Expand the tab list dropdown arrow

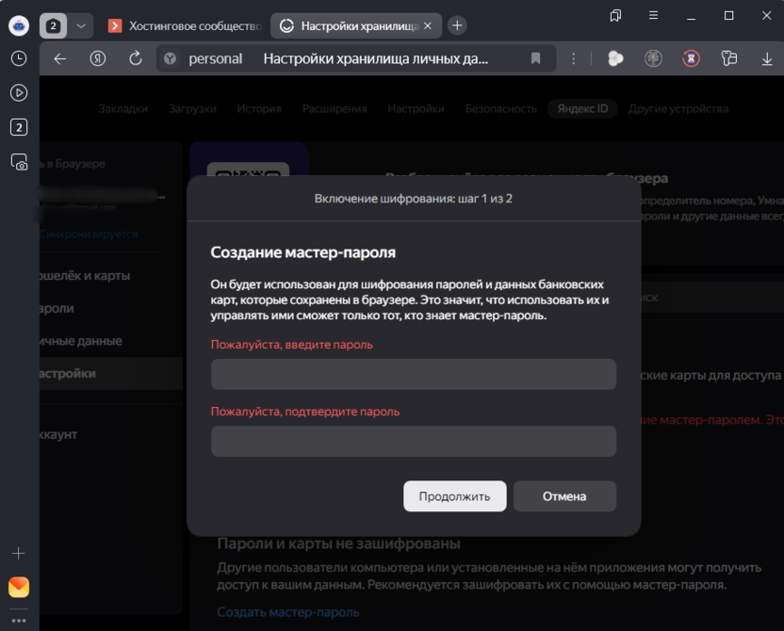tap(81, 25)
